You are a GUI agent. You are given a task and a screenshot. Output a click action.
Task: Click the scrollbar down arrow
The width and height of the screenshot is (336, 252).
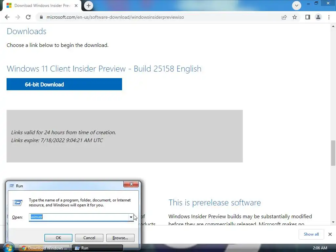click(x=333, y=222)
